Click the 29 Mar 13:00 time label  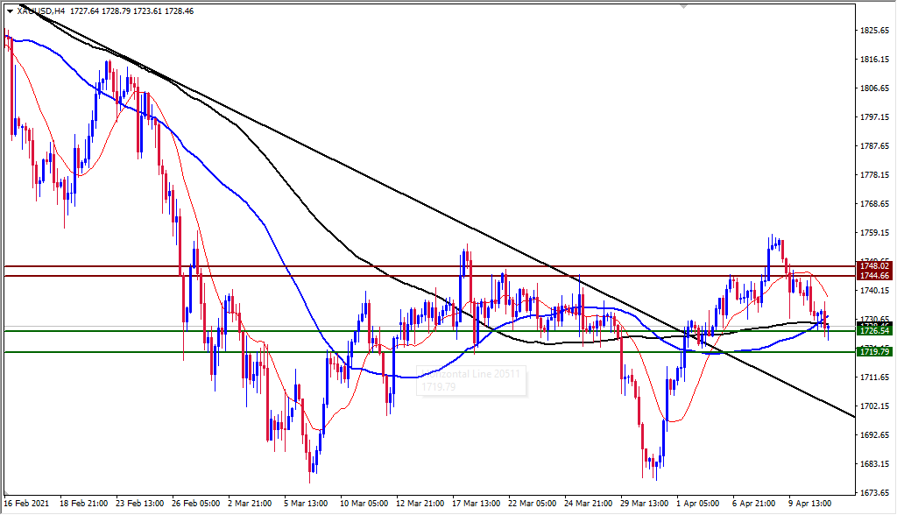point(644,504)
